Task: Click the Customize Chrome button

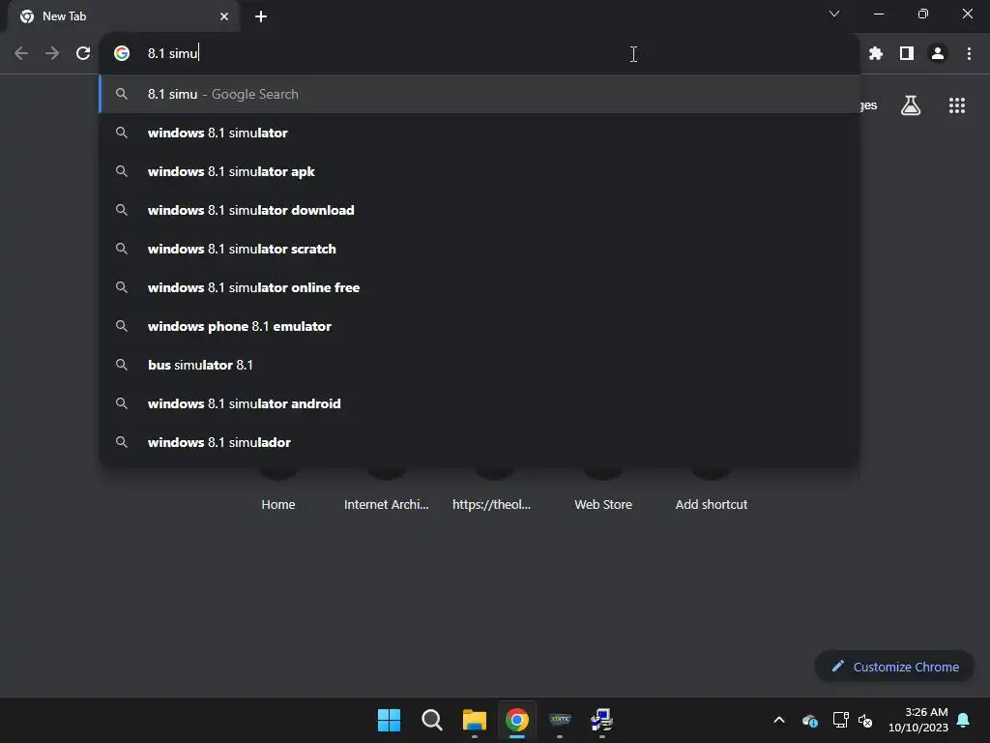Action: coord(894,667)
